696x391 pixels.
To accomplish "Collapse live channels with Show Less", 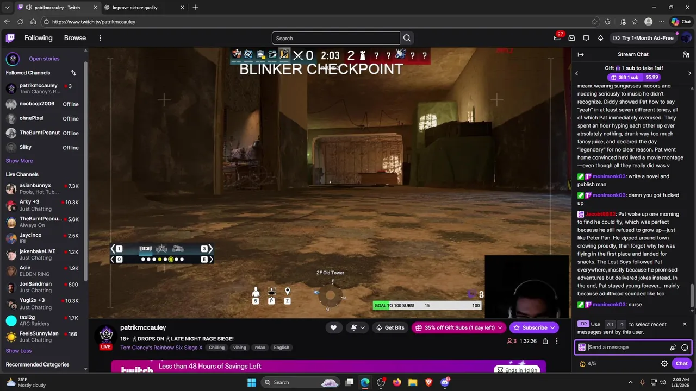I will 18,351.
